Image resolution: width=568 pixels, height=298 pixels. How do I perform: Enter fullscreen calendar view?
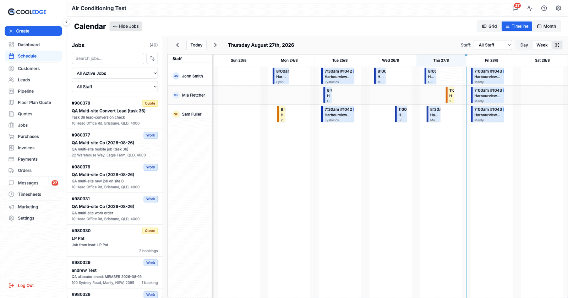click(x=557, y=45)
